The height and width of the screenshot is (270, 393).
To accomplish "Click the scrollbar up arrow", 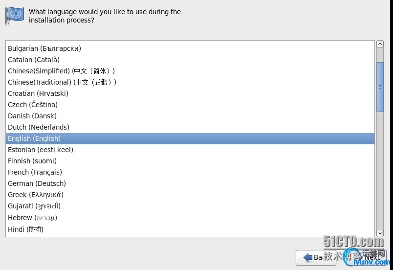I will coord(380,45).
